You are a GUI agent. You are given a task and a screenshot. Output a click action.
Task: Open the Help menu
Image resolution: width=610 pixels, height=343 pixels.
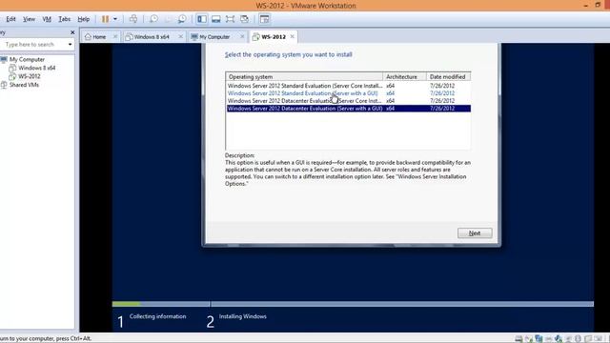(83, 19)
